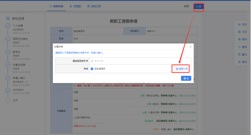Click the 关注 star icon
This screenshot has height=135, width=251.
pos(239,25)
